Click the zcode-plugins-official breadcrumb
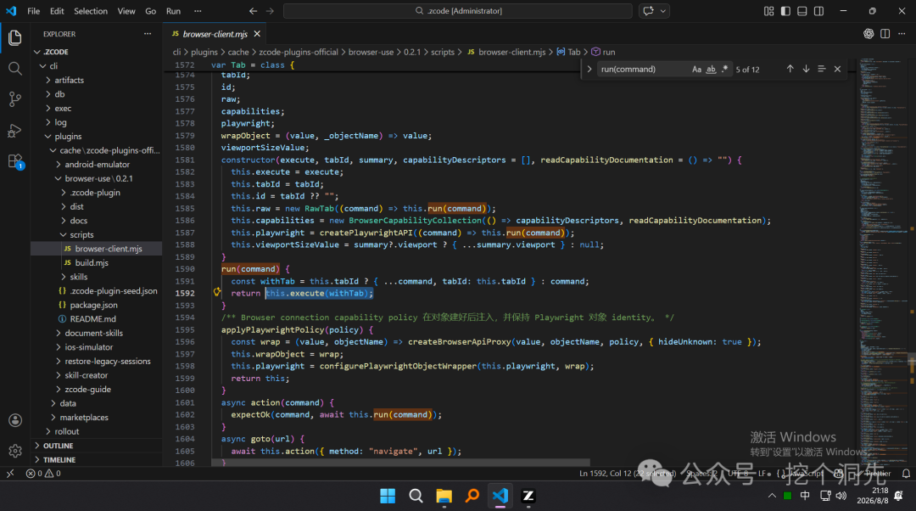Viewport: 916px width, 511px height. pyautogui.click(x=299, y=52)
